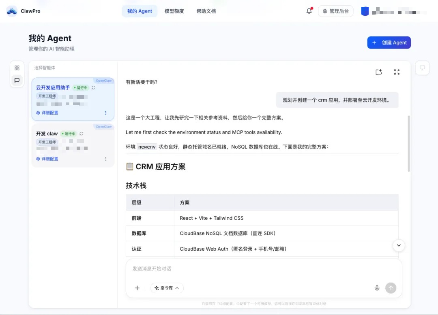The height and width of the screenshot is (315, 438).
Task: Open more options for 开发 claw
Action: click(x=105, y=159)
